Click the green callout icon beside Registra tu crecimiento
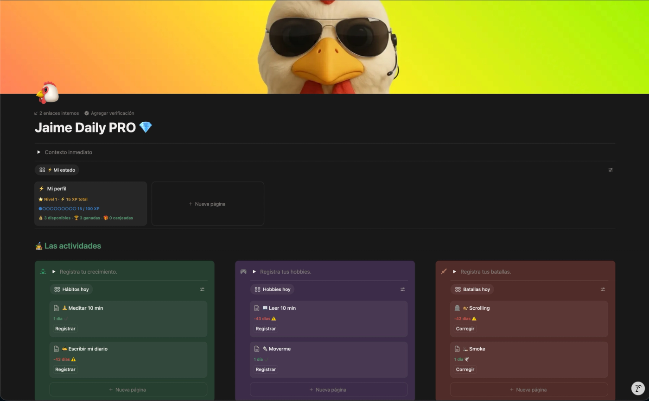 (x=43, y=272)
